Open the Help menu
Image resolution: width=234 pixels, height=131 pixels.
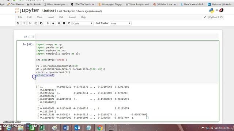click(83, 17)
